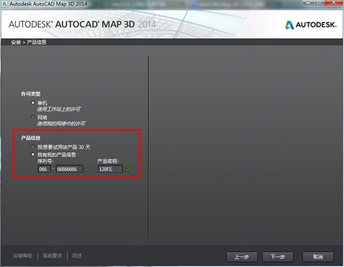Viewport: 344px width, 267px height.
Task: Click the AutoCAD app icon in title bar
Action: tap(4, 4)
